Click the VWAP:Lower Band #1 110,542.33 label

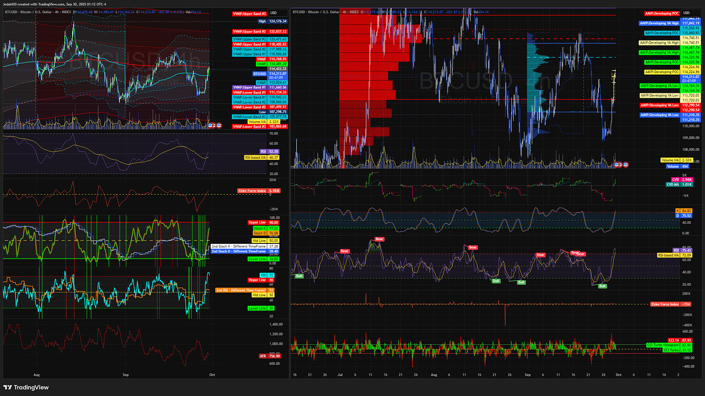click(260, 97)
